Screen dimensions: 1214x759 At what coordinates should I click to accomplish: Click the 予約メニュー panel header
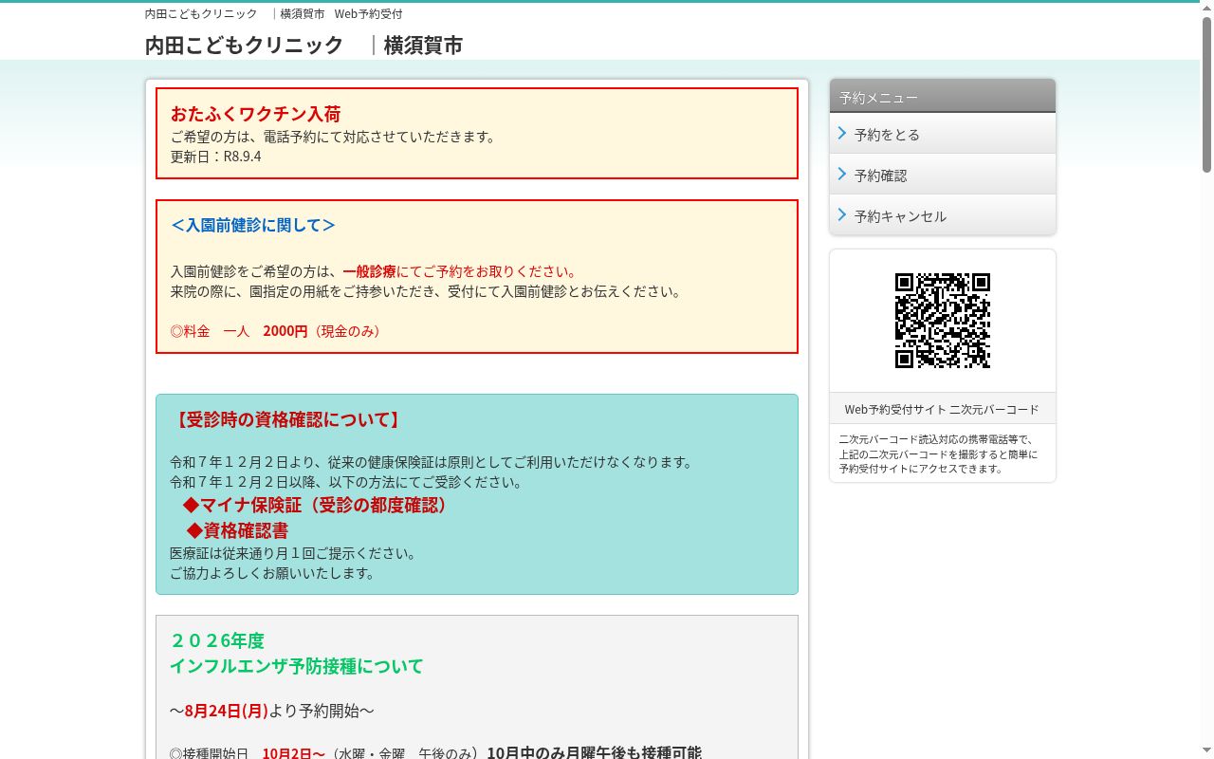943,97
